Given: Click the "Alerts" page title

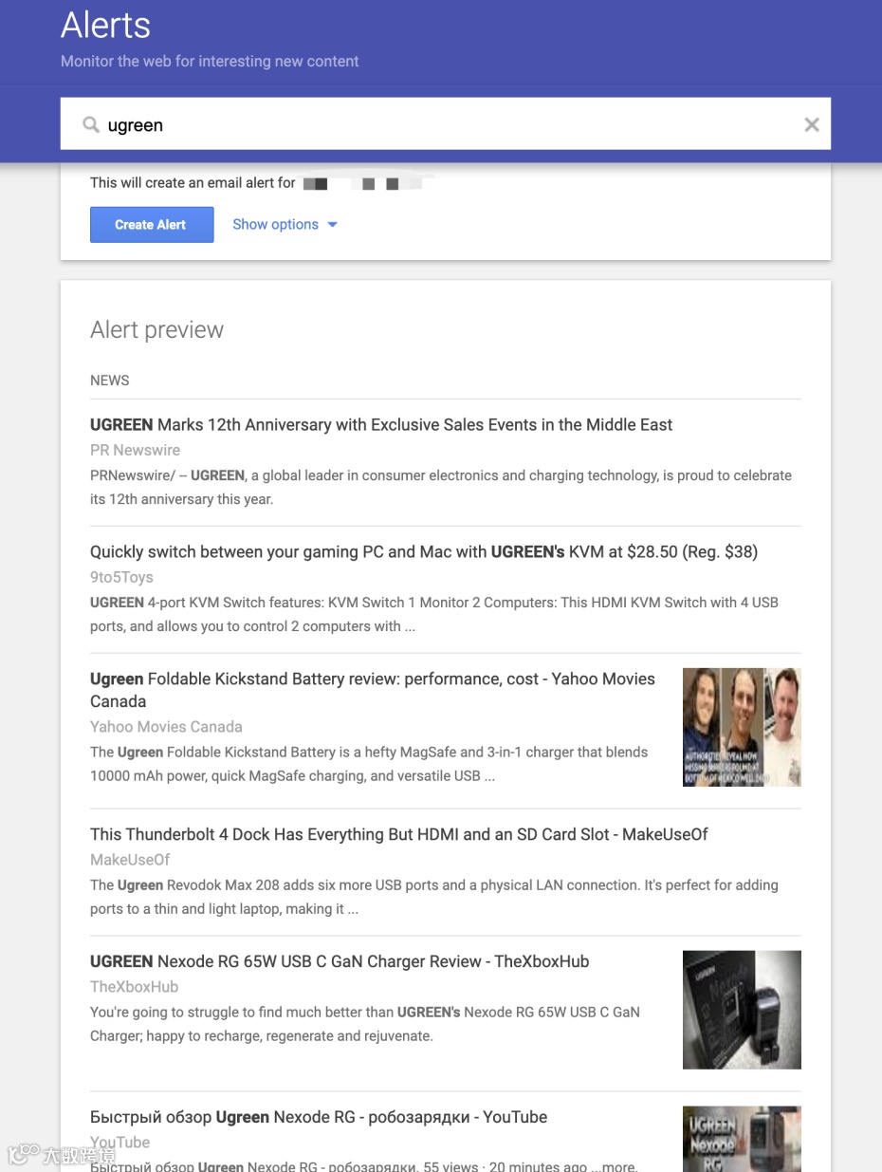Looking at the screenshot, I should 105,26.
